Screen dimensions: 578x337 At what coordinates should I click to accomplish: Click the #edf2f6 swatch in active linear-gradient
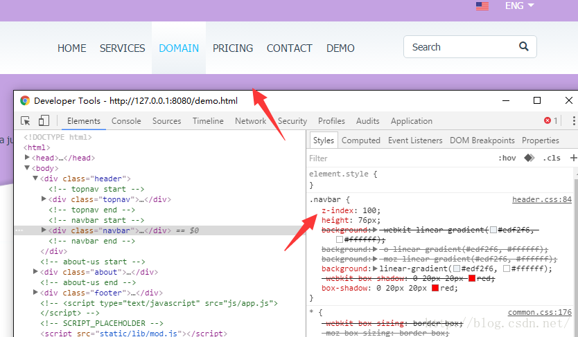(x=457, y=268)
